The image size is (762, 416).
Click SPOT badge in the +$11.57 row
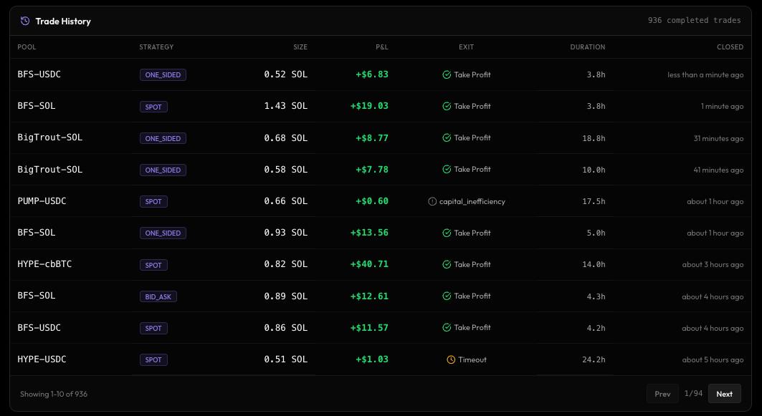(153, 328)
